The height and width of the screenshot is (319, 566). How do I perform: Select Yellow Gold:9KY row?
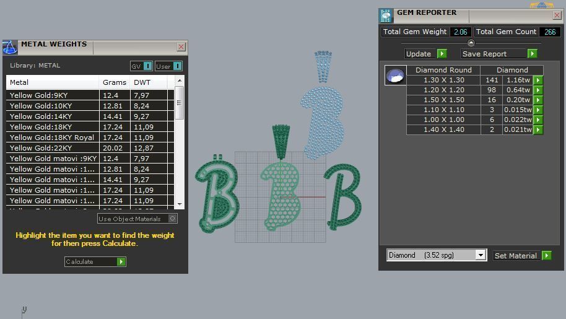90,95
